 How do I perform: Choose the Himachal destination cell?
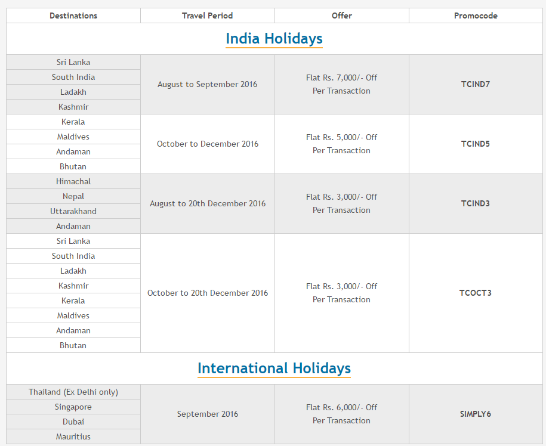tap(73, 181)
